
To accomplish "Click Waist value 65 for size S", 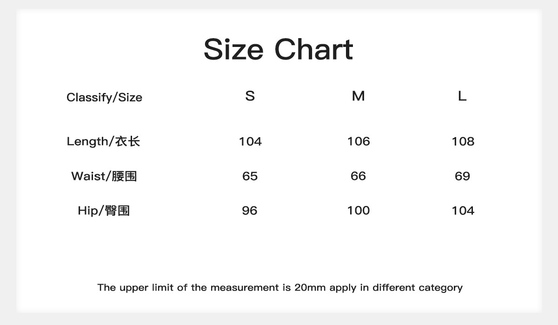I will click(x=250, y=176).
